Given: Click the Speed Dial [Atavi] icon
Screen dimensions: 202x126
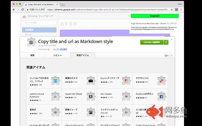Looking at the screenshot, I should [x=91, y=96].
